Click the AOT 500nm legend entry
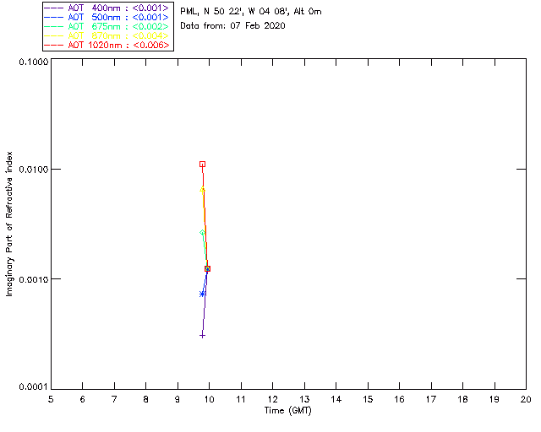The height and width of the screenshot is (432, 541). (x=107, y=17)
